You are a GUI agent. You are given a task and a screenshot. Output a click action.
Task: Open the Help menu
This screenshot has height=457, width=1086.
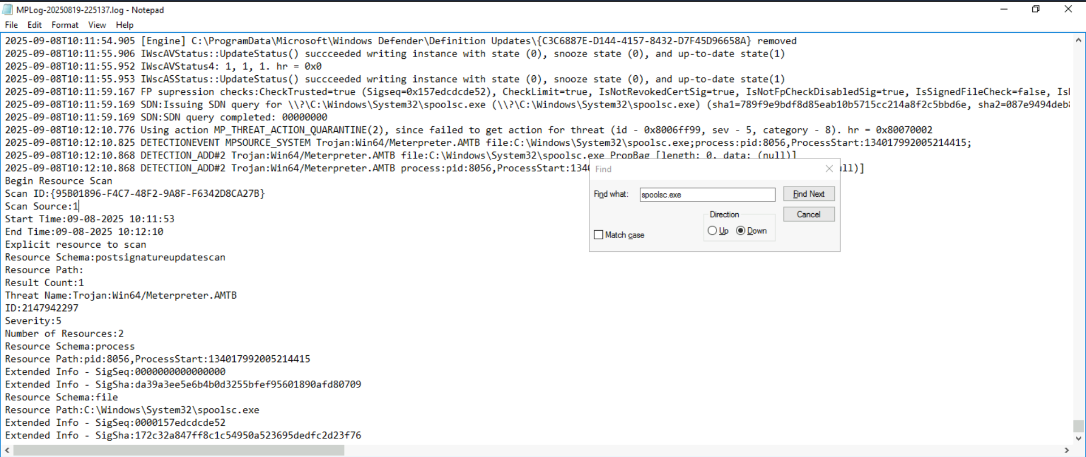pyautogui.click(x=124, y=25)
